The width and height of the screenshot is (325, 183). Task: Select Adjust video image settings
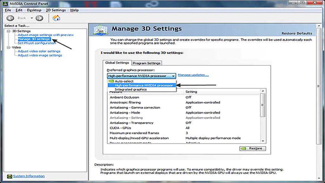[x=40, y=55]
